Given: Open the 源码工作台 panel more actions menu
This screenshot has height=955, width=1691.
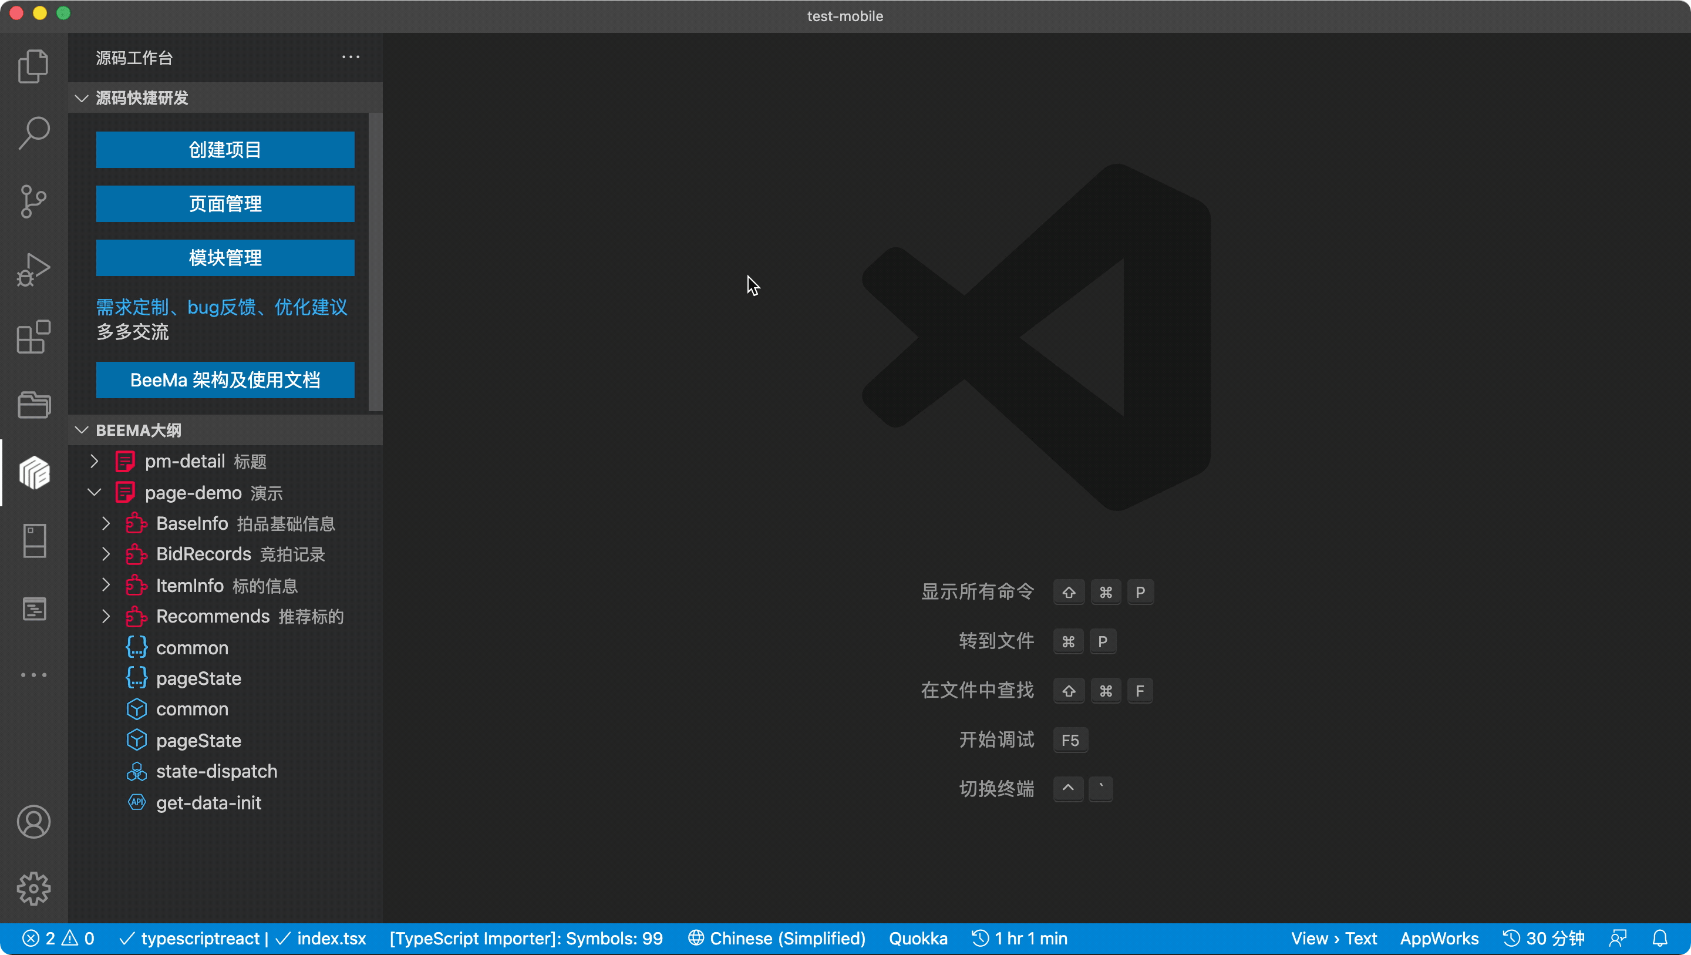Looking at the screenshot, I should [x=351, y=57].
